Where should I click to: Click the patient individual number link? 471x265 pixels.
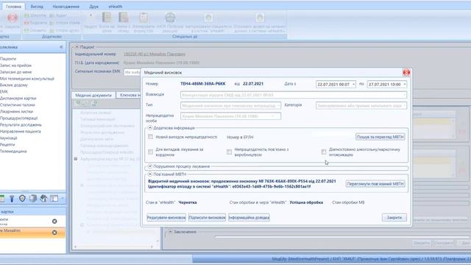tap(155, 54)
